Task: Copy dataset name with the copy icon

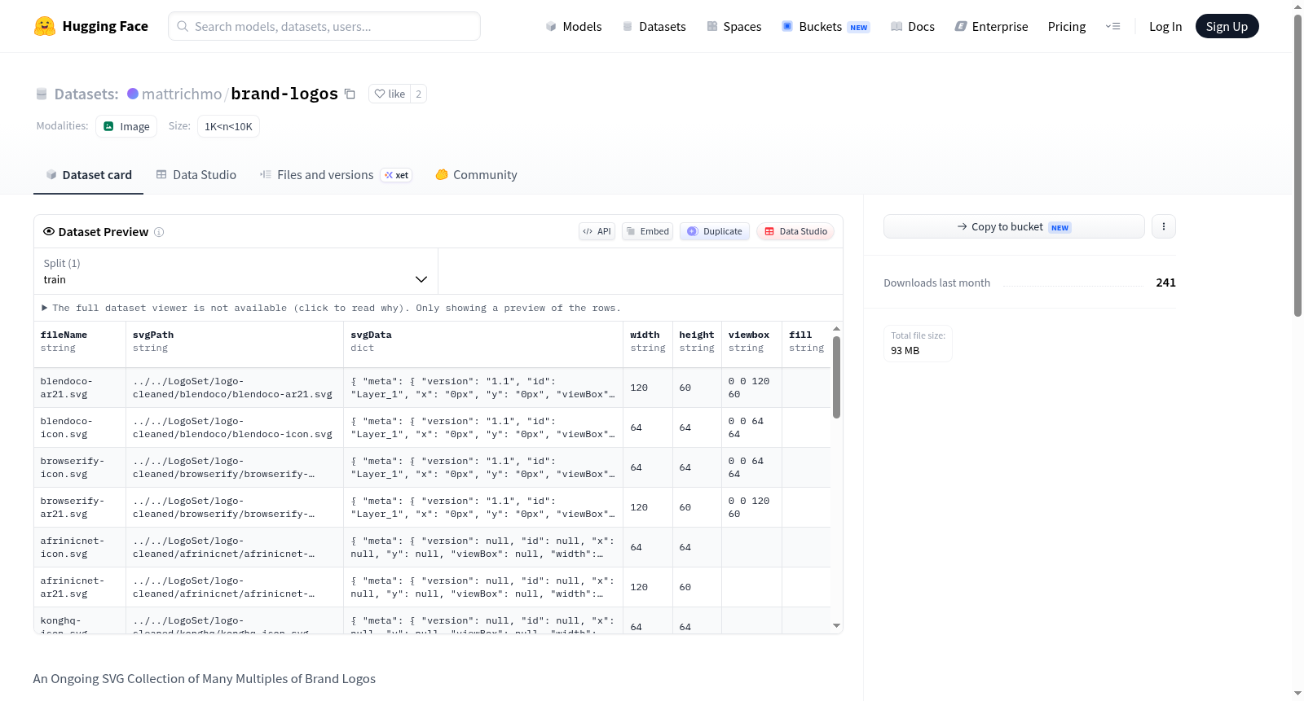Action: pos(350,94)
